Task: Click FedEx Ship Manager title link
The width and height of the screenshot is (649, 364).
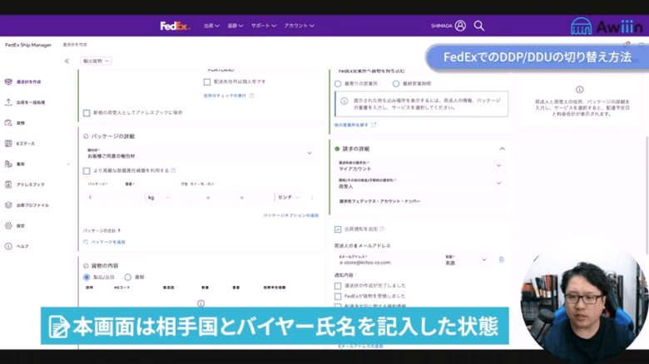Action: point(28,45)
